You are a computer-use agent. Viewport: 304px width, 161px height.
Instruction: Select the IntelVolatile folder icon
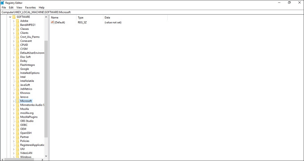tap(17, 81)
